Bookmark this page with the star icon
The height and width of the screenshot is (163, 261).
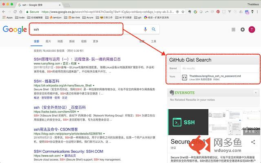[183, 12]
